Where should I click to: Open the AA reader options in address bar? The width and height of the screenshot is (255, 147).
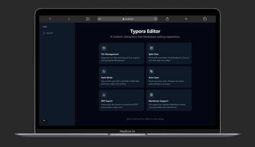100,19
